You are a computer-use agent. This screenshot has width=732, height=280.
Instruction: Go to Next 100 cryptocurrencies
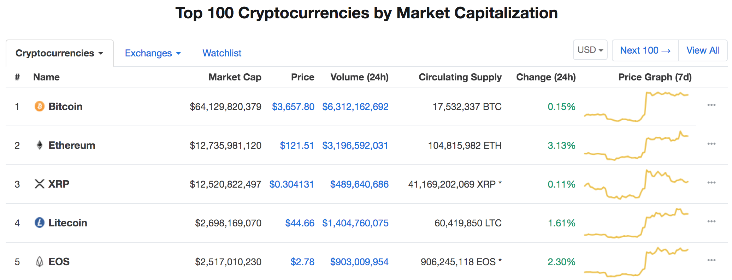(645, 50)
